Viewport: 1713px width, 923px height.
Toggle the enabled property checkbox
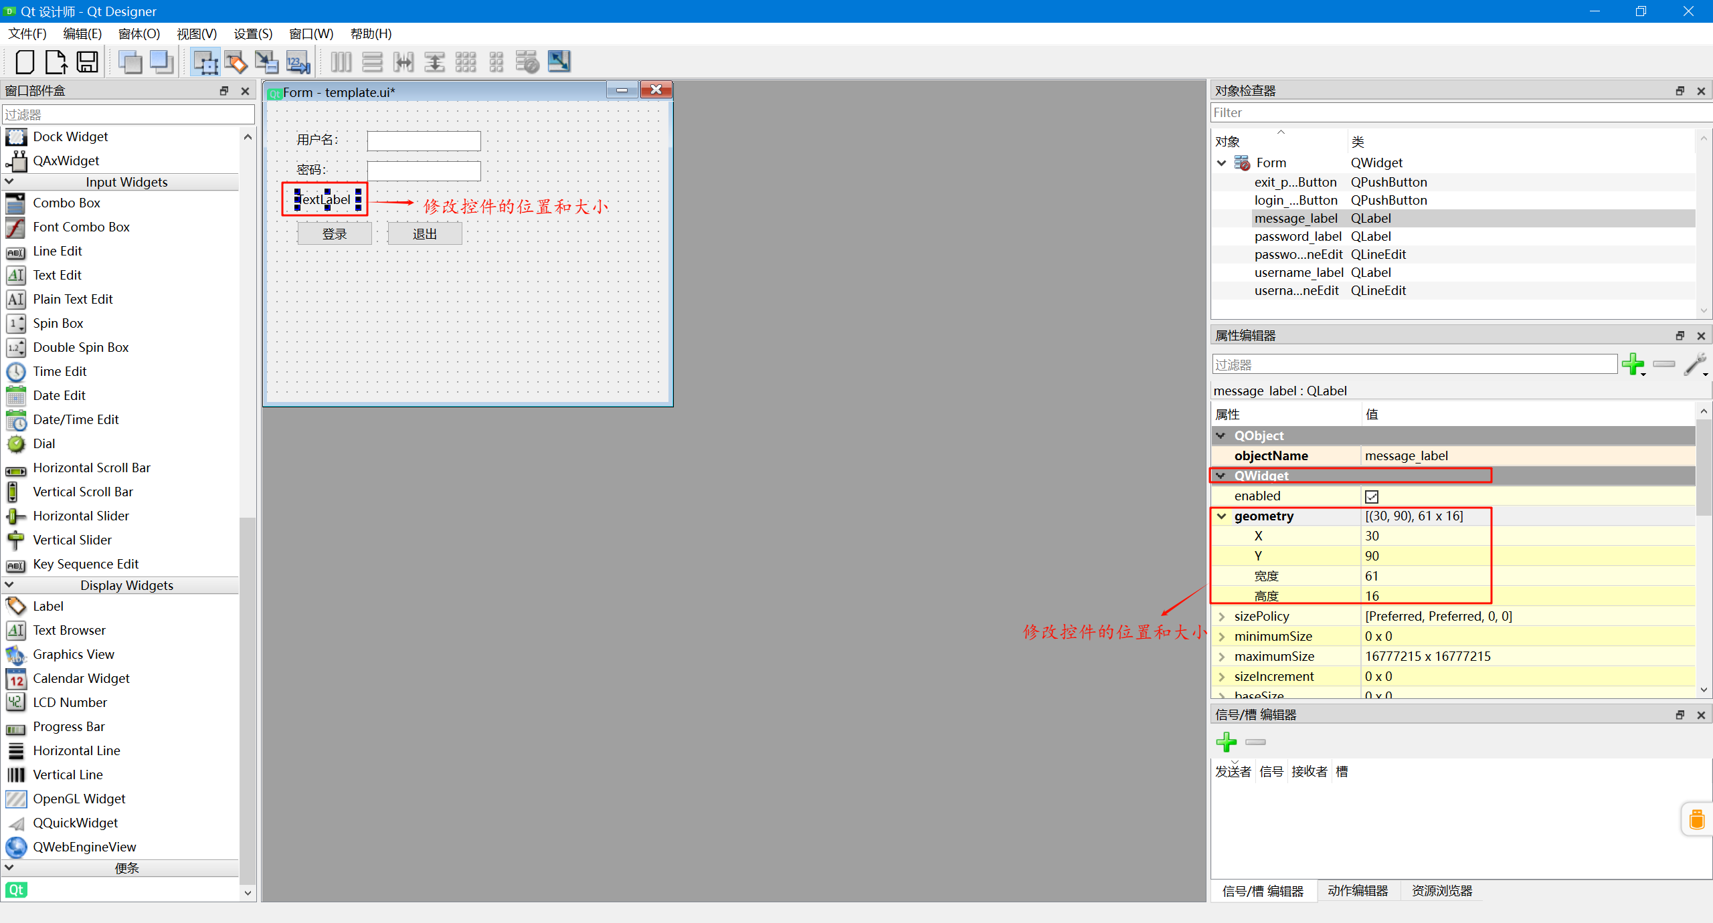pyautogui.click(x=1372, y=496)
